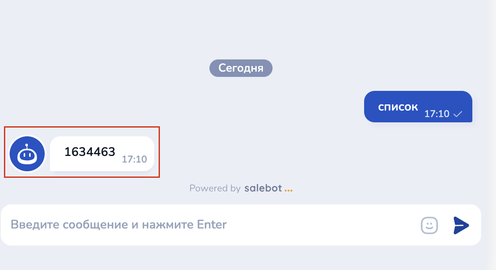
Task: Click the "Сегодня" date badge
Action: 241,68
